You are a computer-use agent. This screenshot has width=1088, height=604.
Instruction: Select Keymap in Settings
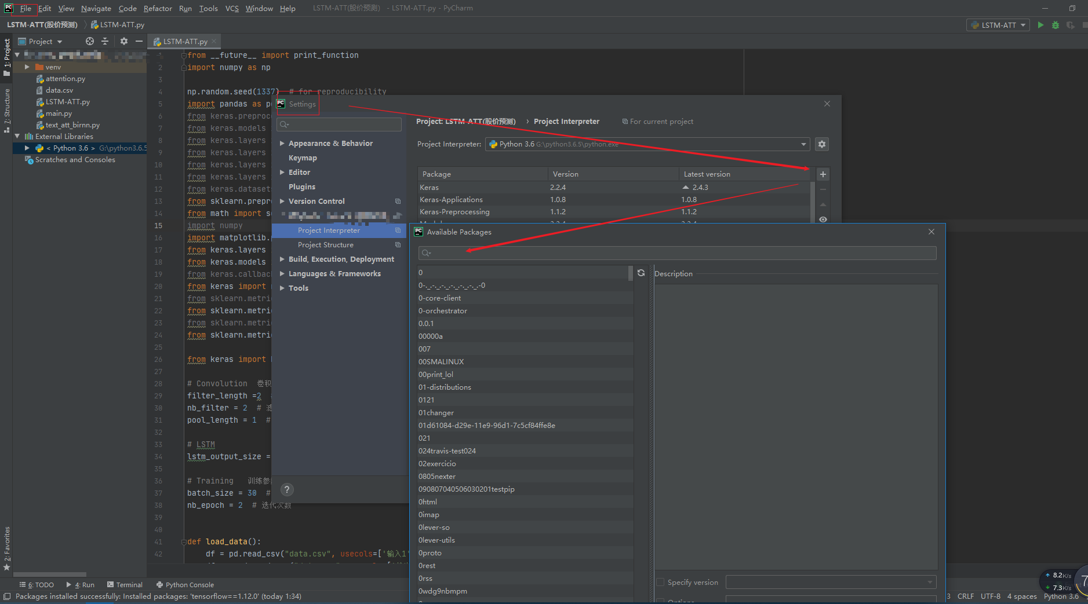point(303,158)
